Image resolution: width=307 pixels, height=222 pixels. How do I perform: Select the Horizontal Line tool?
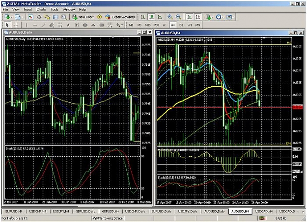point(35,25)
